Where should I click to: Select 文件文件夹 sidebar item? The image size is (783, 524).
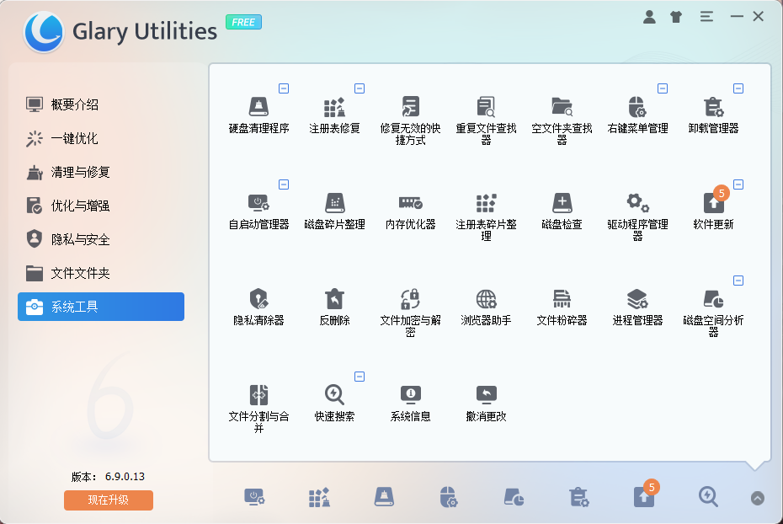point(101,273)
